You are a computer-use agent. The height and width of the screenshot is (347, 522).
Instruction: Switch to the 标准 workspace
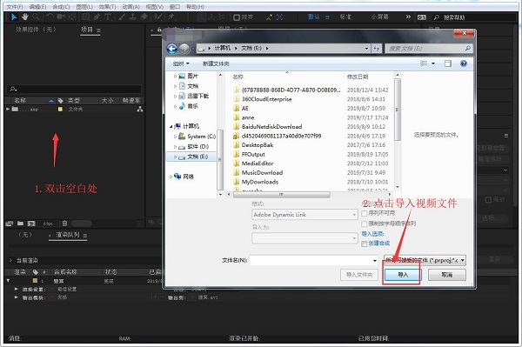[x=345, y=17]
